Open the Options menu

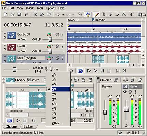click(51, 8)
